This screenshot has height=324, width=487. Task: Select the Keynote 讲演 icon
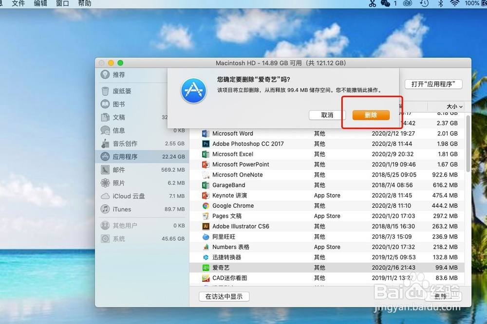pos(206,195)
